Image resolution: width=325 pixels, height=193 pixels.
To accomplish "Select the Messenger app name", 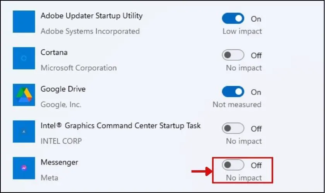I will 59,162.
